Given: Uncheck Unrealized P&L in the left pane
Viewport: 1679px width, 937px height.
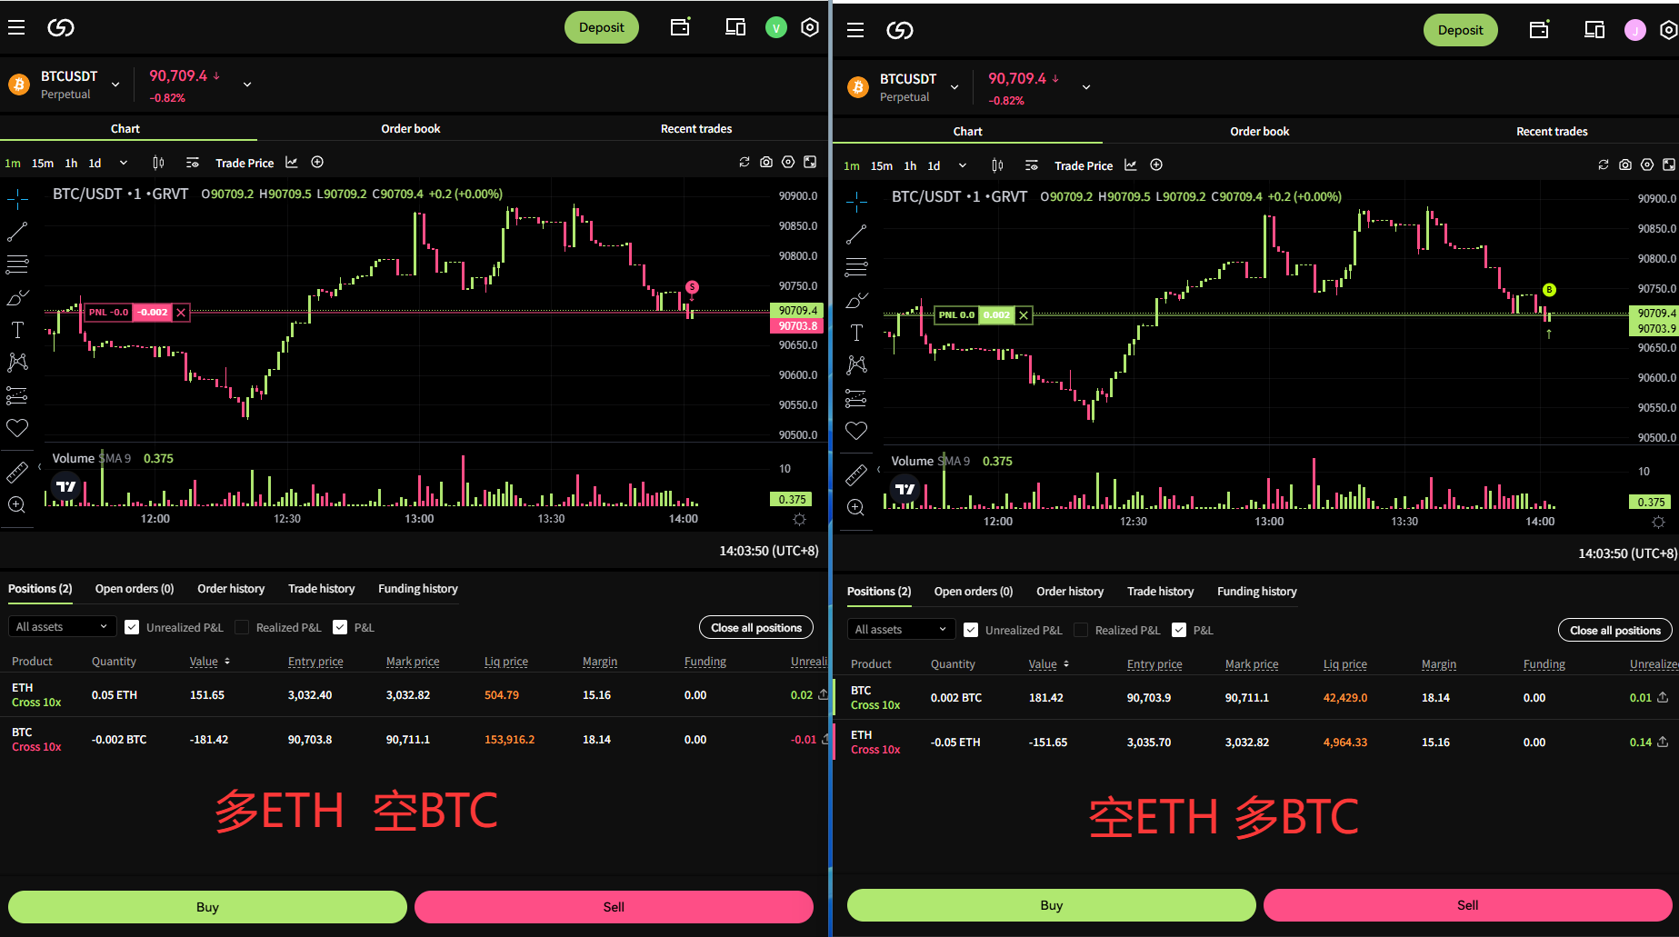Looking at the screenshot, I should (x=132, y=627).
